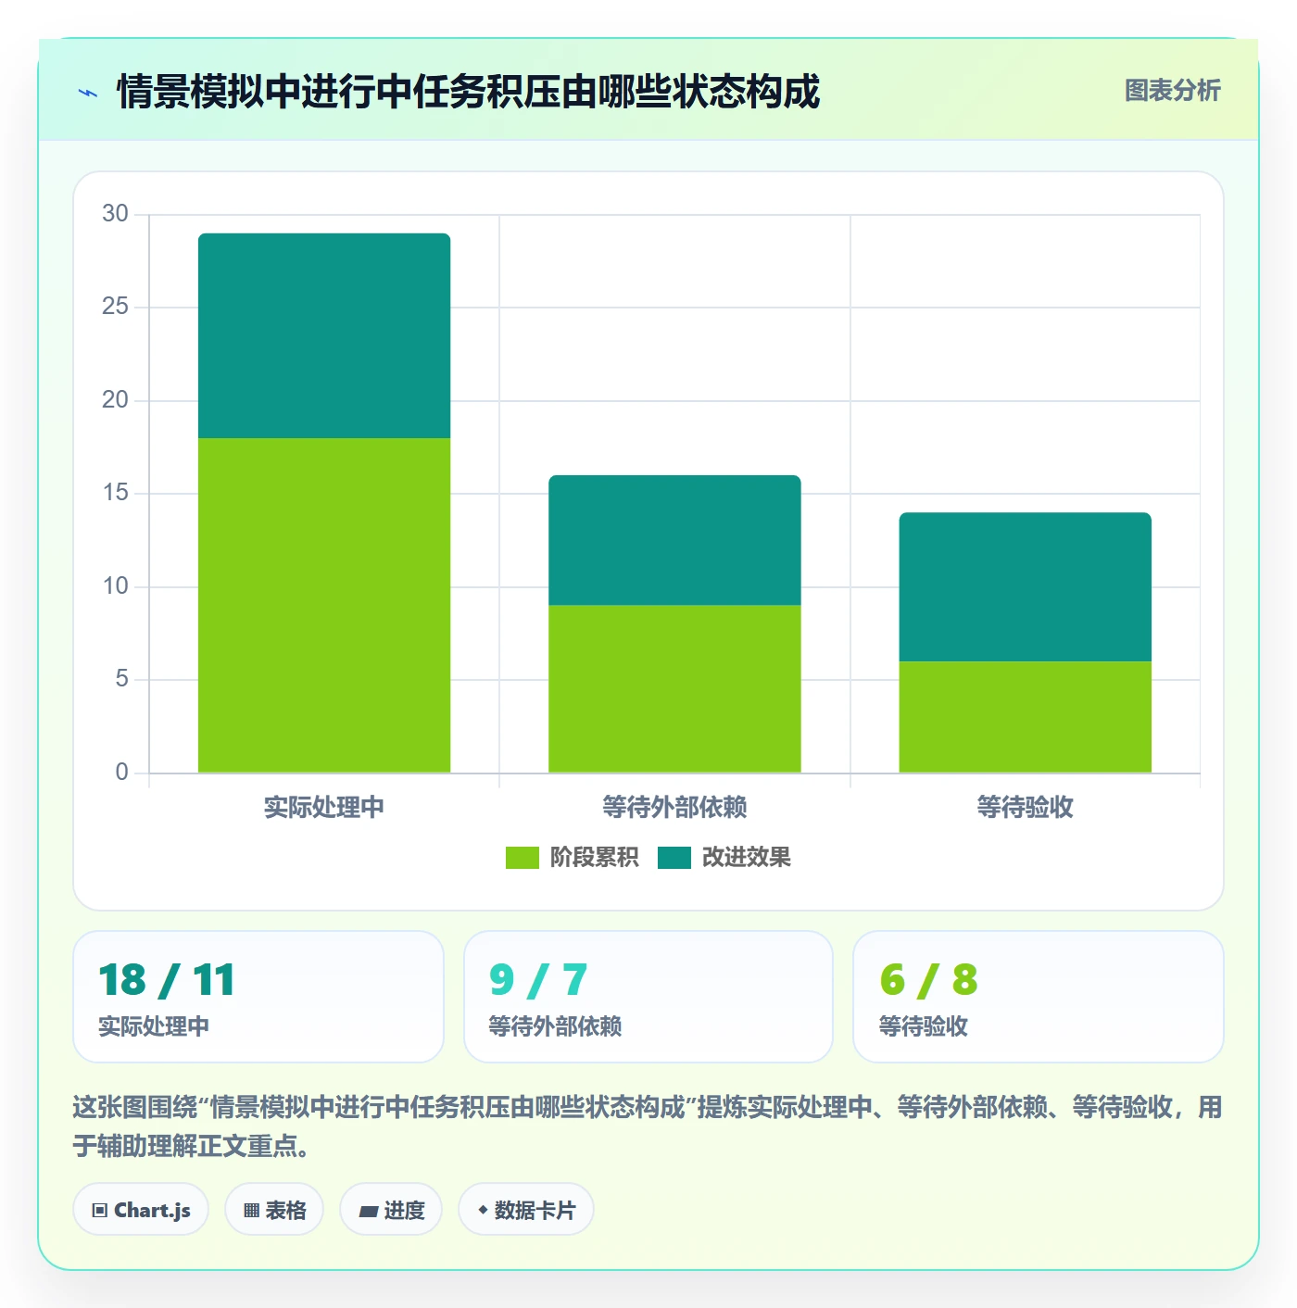The image size is (1297, 1308).
Task: Click the 等待外部依赖 x-axis label
Action: tap(674, 808)
